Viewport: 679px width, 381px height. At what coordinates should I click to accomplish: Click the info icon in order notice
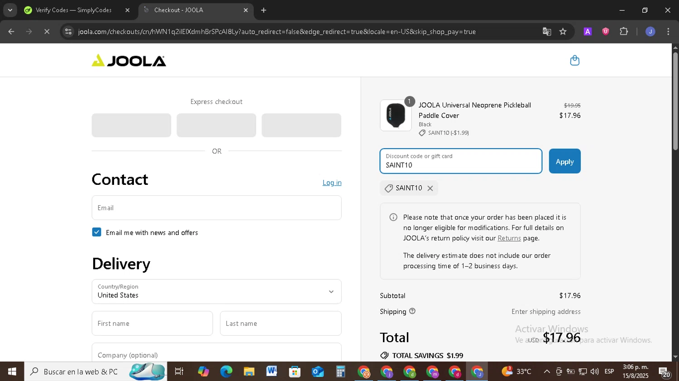point(393,217)
